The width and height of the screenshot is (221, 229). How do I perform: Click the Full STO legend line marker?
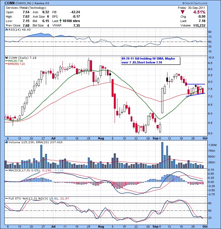pyautogui.click(x=6, y=198)
